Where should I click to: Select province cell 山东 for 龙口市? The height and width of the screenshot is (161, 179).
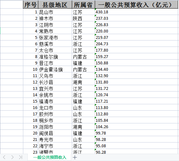pos(84,108)
